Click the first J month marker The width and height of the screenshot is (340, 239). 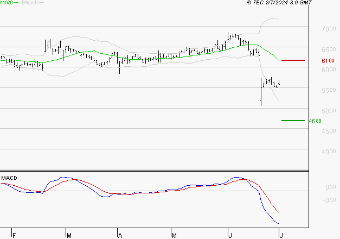tap(230, 236)
